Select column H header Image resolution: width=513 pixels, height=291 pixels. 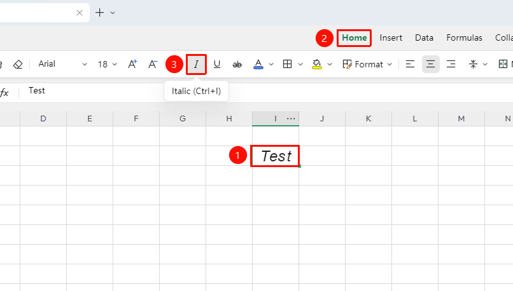(229, 119)
